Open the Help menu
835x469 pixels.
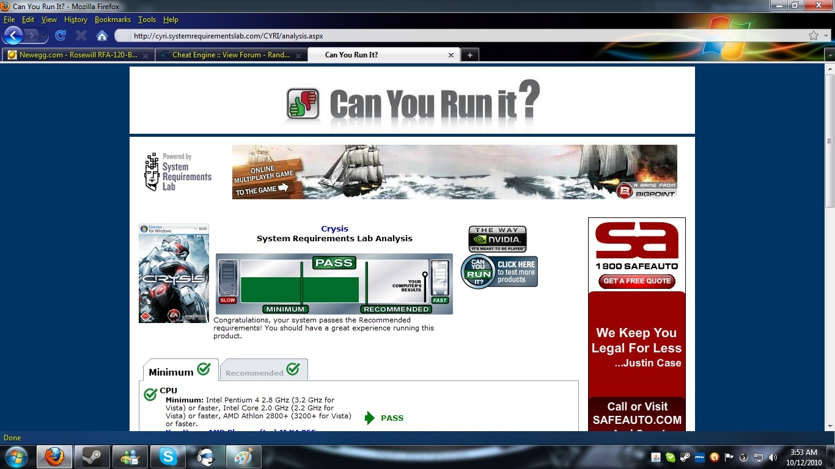171,20
